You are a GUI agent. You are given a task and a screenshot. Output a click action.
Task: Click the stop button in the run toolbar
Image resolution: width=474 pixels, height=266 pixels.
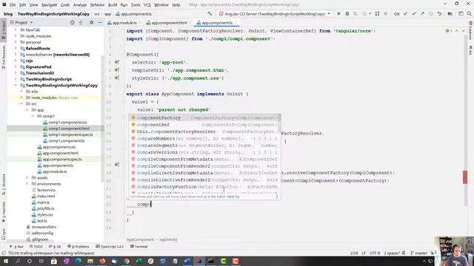pos(385,13)
